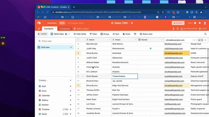Select the CRM: Contacts browser tab

coord(53,7)
